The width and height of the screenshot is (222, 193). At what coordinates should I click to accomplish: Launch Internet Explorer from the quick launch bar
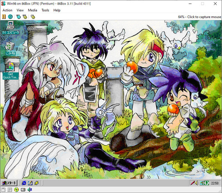24,183
